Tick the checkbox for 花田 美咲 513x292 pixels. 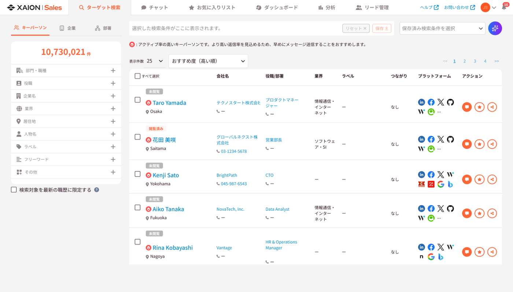point(137,137)
